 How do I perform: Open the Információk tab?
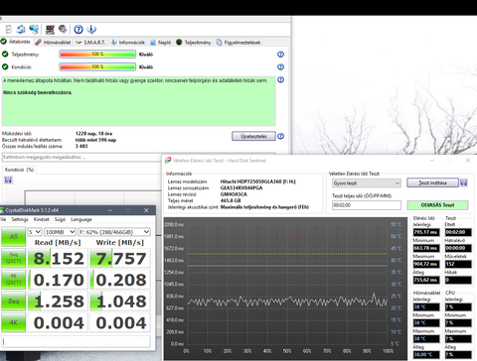pos(128,43)
